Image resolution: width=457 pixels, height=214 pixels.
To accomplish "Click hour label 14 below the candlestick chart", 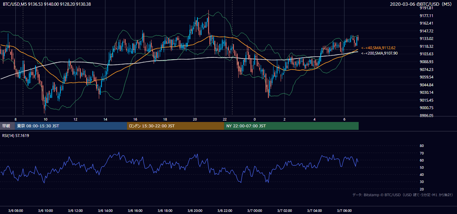I will (x=105, y=119).
